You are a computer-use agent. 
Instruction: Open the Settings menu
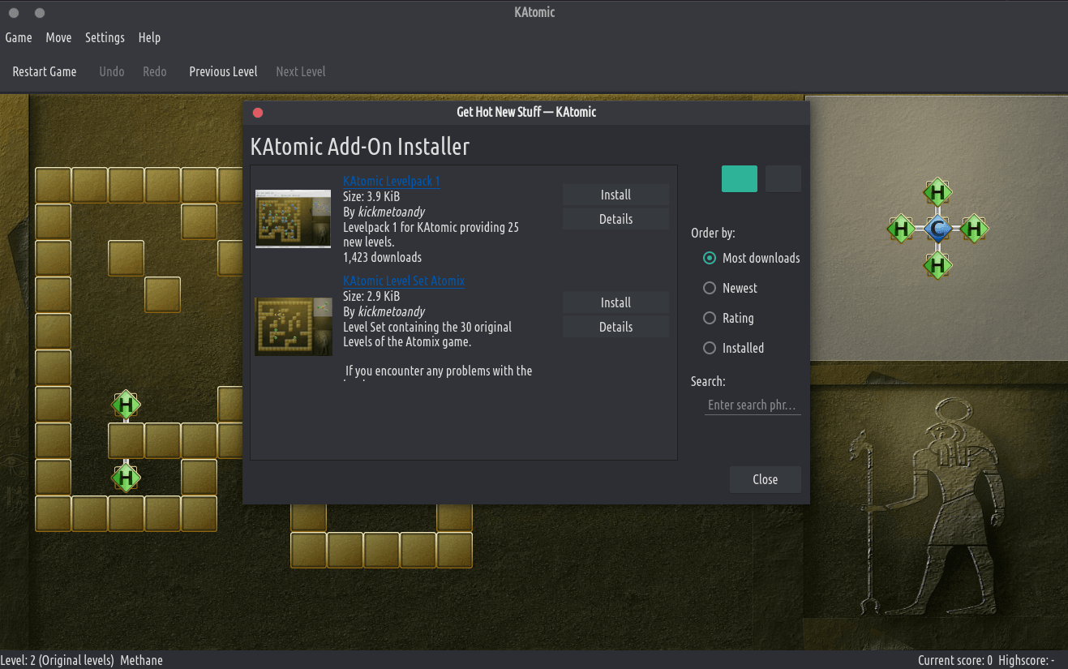click(x=105, y=37)
